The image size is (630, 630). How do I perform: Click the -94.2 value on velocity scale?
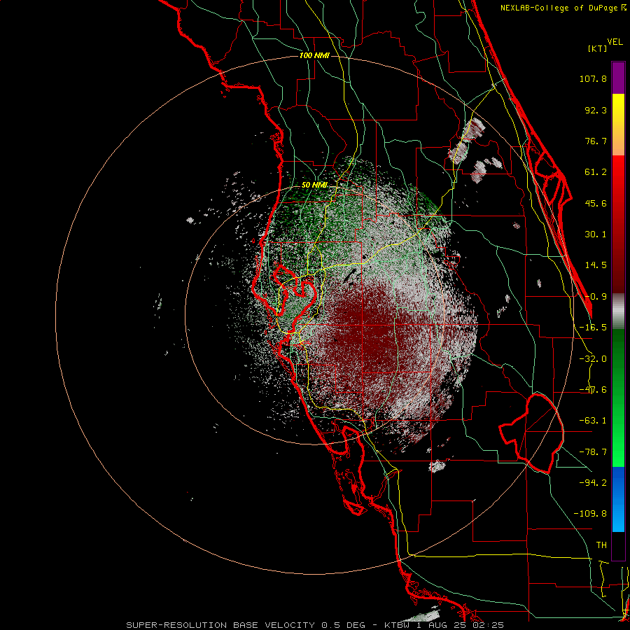(x=593, y=483)
